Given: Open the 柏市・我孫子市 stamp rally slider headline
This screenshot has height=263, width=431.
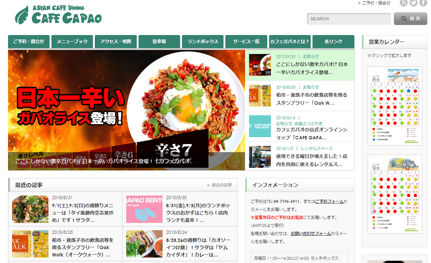Looking at the screenshot, I should click(x=311, y=99).
